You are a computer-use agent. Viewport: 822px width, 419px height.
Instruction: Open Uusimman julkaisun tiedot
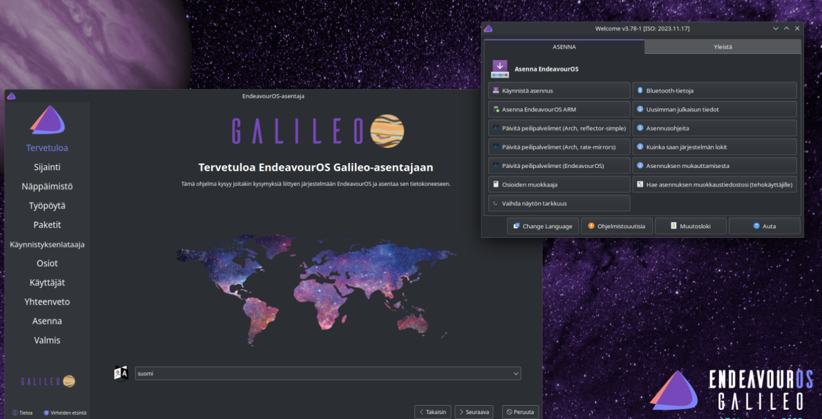click(714, 109)
